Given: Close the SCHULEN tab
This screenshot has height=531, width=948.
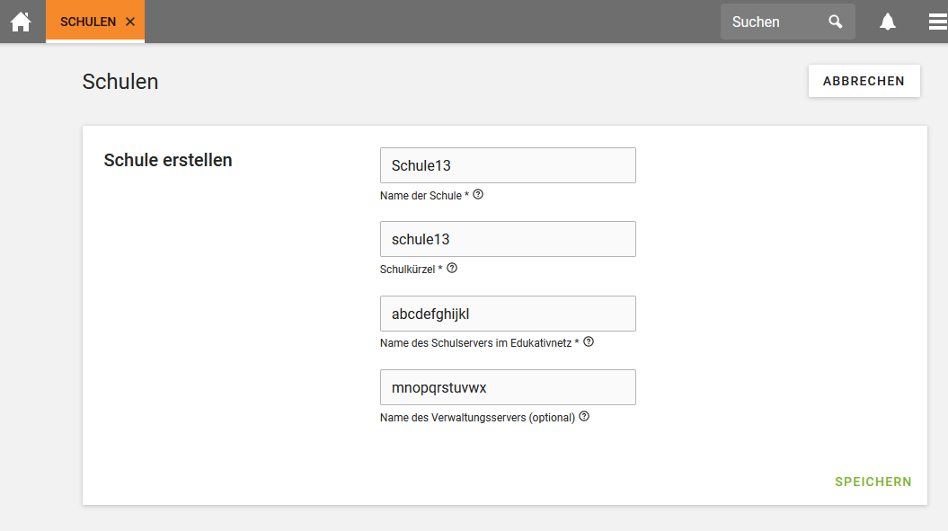Looking at the screenshot, I should [x=130, y=22].
